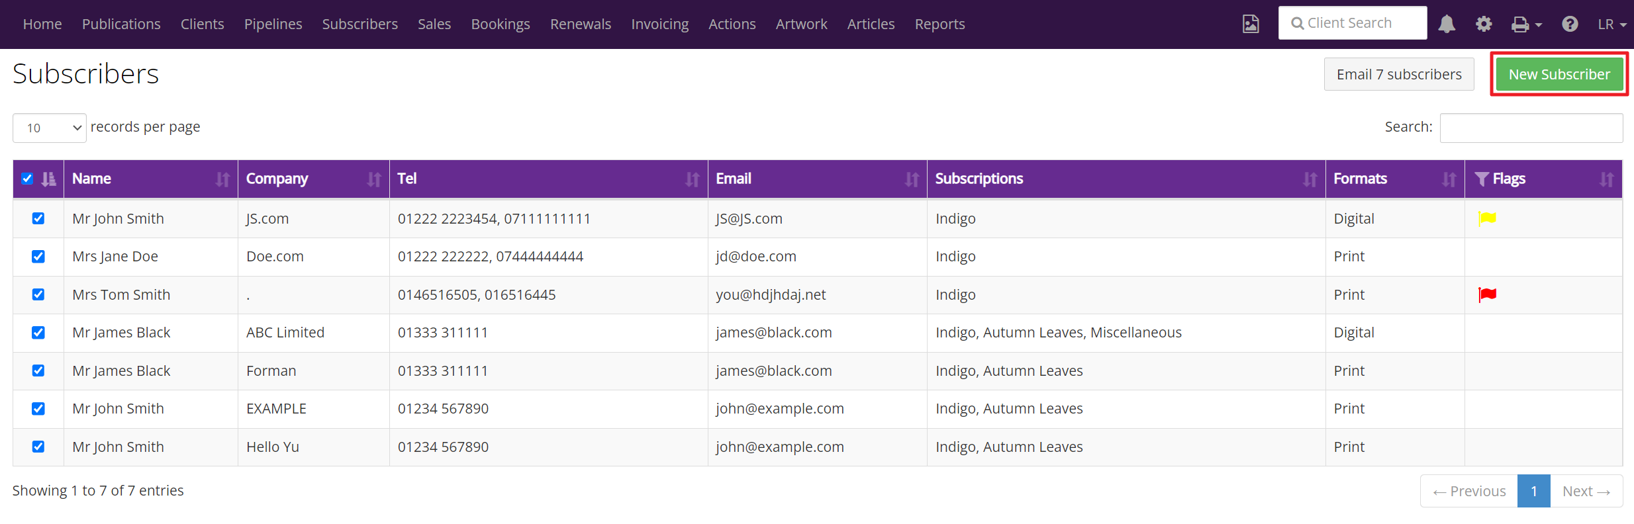Go to Previous page
Screen dimensions: 1634x524
click(x=1469, y=491)
